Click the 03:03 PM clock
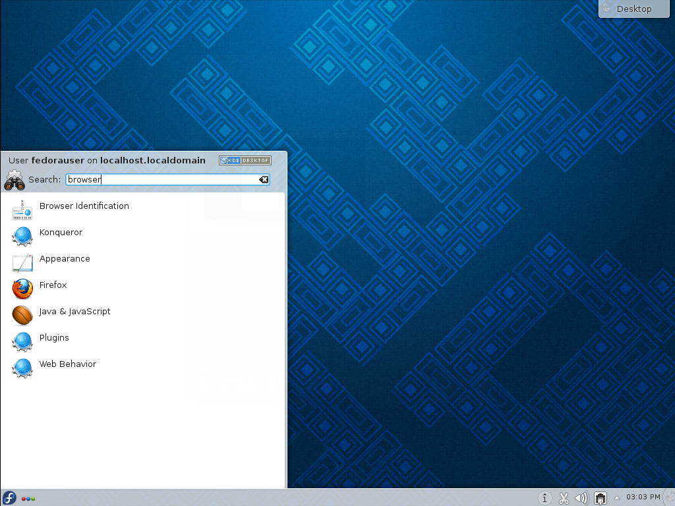 643,497
